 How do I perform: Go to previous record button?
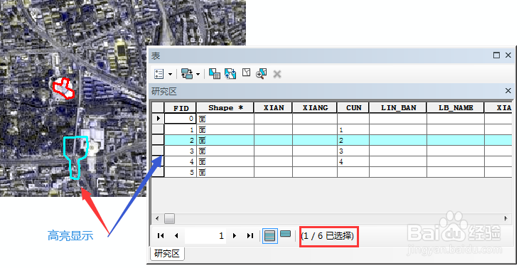coord(176,235)
